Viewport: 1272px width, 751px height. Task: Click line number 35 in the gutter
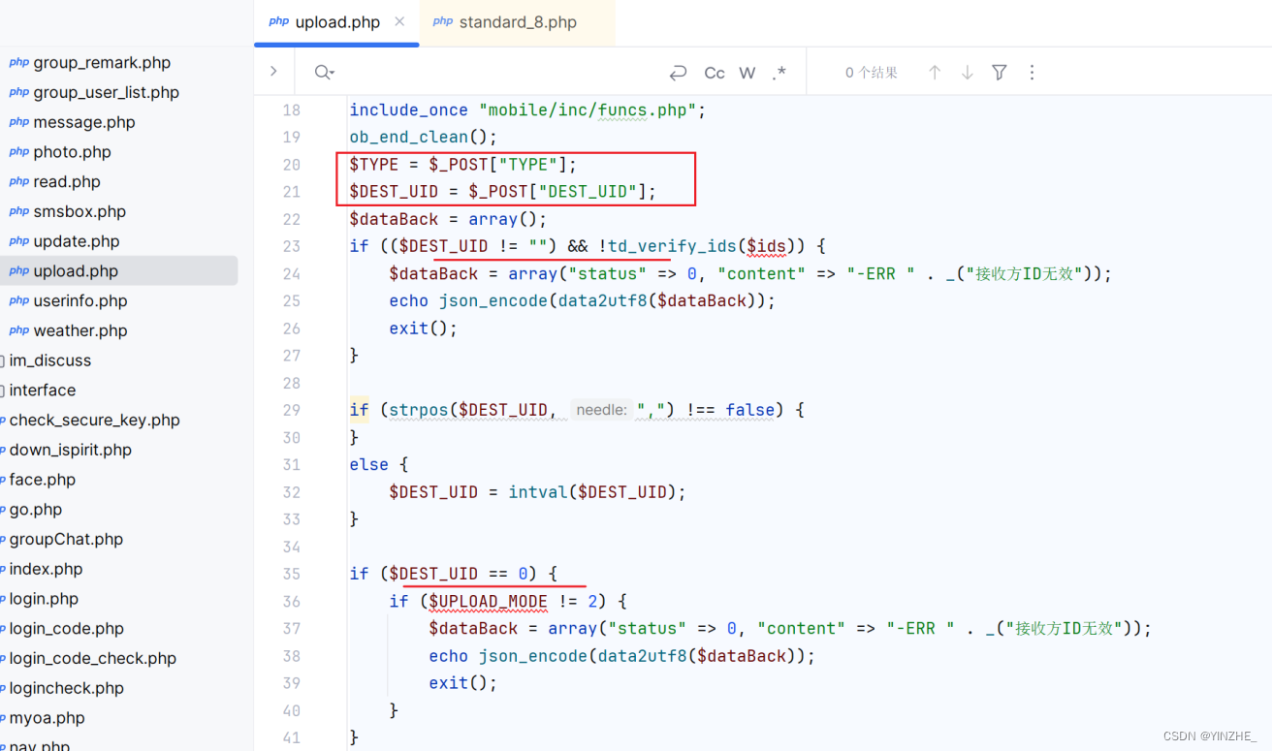[292, 574]
